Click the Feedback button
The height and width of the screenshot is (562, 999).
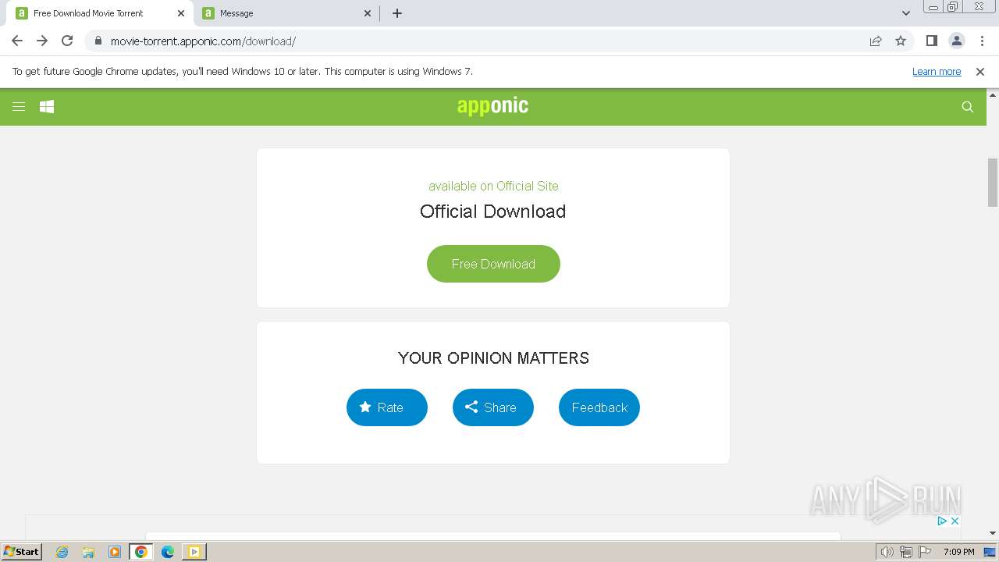click(599, 407)
